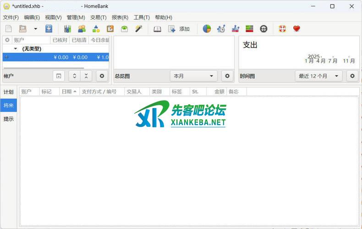Screen dimensions: 362x229
Task: Switch to the 提示 tab
Action: click(8, 119)
